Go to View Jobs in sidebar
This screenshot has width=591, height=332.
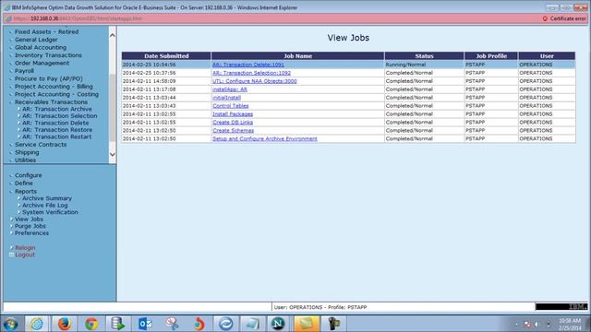29,219
